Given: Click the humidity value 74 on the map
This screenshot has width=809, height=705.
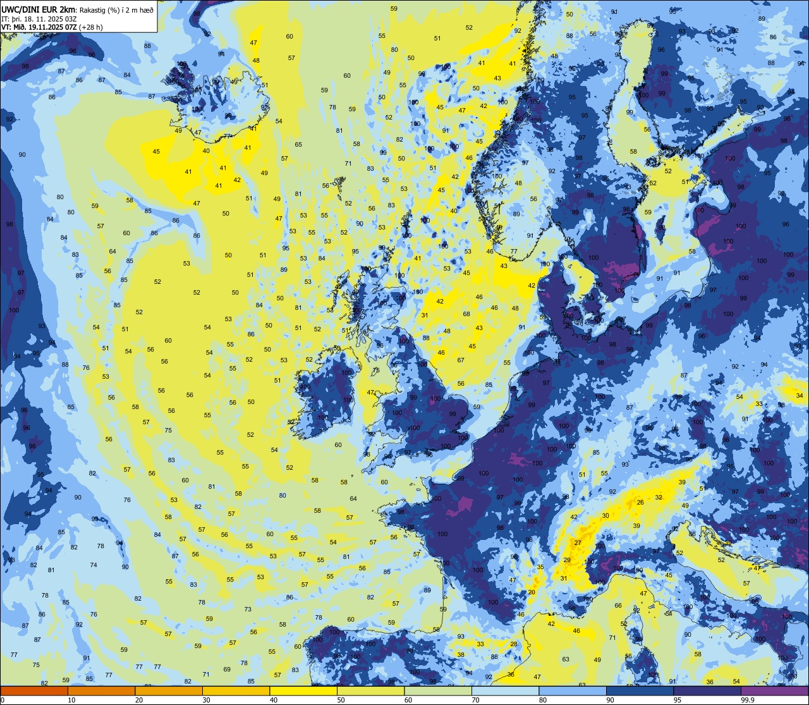Looking at the screenshot, I should click(x=94, y=565).
